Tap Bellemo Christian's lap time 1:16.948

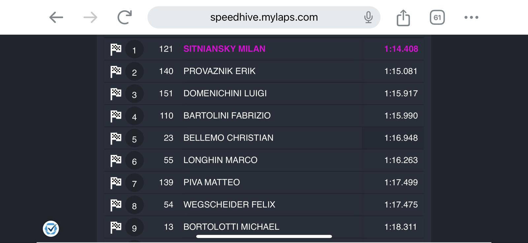point(401,138)
